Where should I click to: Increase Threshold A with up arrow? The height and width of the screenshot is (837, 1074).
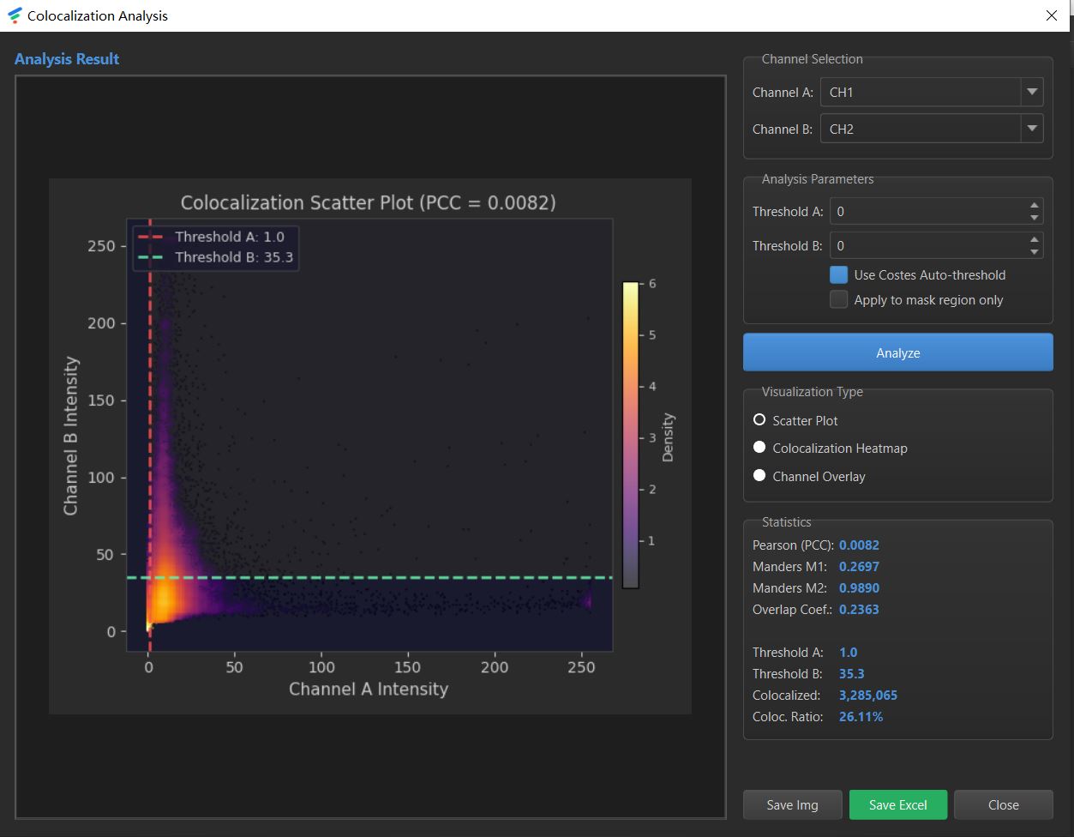[1035, 206]
